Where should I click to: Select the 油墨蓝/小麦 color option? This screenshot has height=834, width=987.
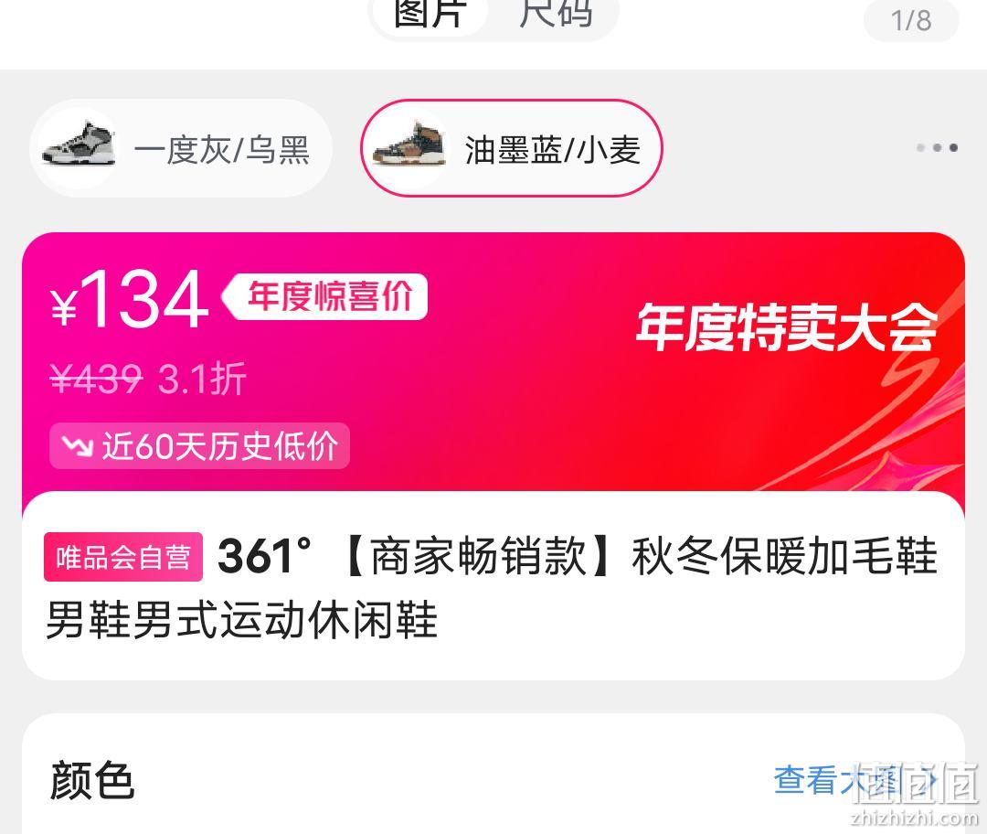pyautogui.click(x=511, y=148)
